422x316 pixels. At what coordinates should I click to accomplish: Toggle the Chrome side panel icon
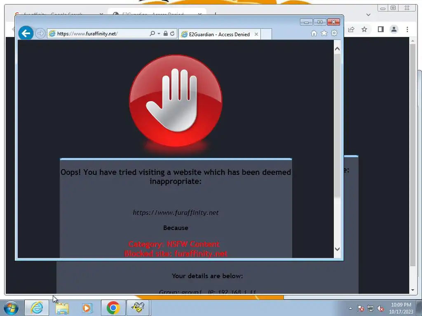380,29
